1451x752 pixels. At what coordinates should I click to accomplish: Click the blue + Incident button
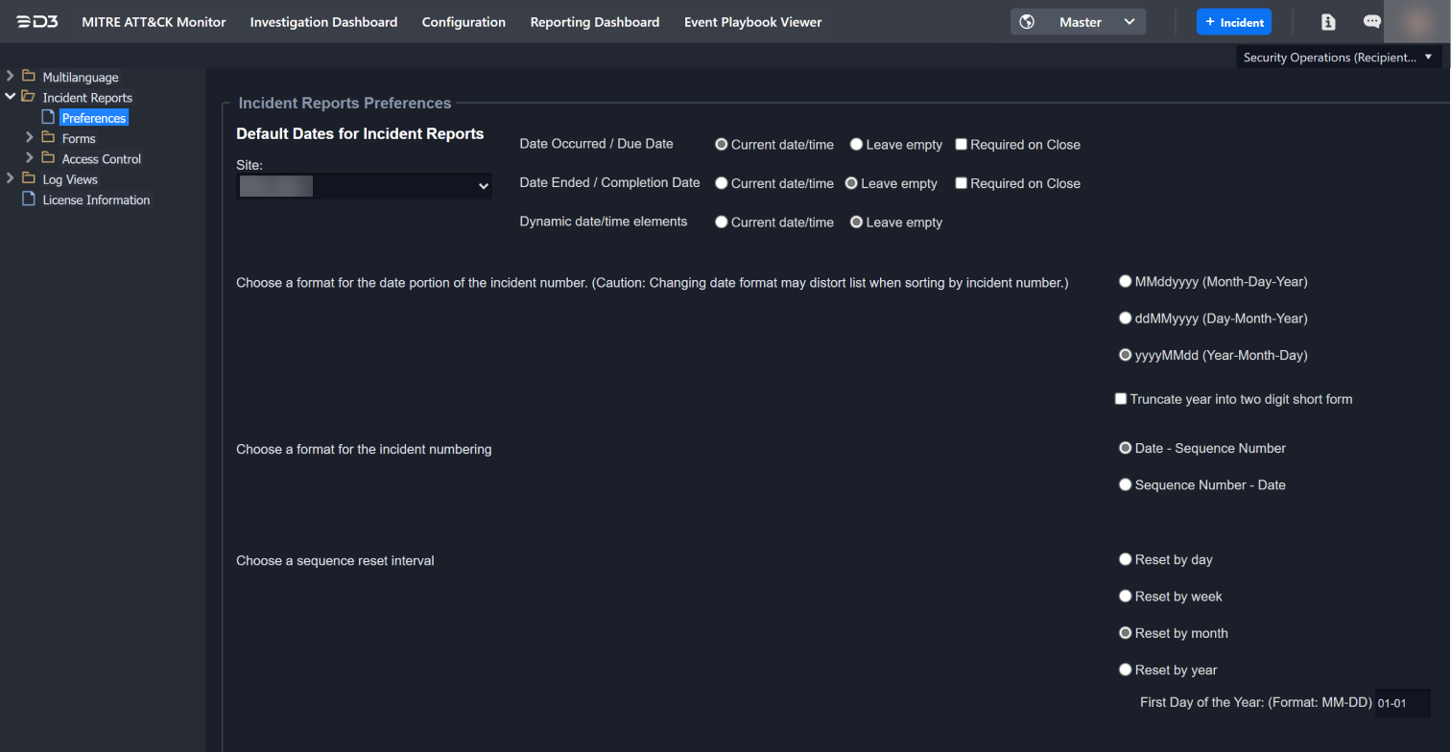click(1233, 22)
